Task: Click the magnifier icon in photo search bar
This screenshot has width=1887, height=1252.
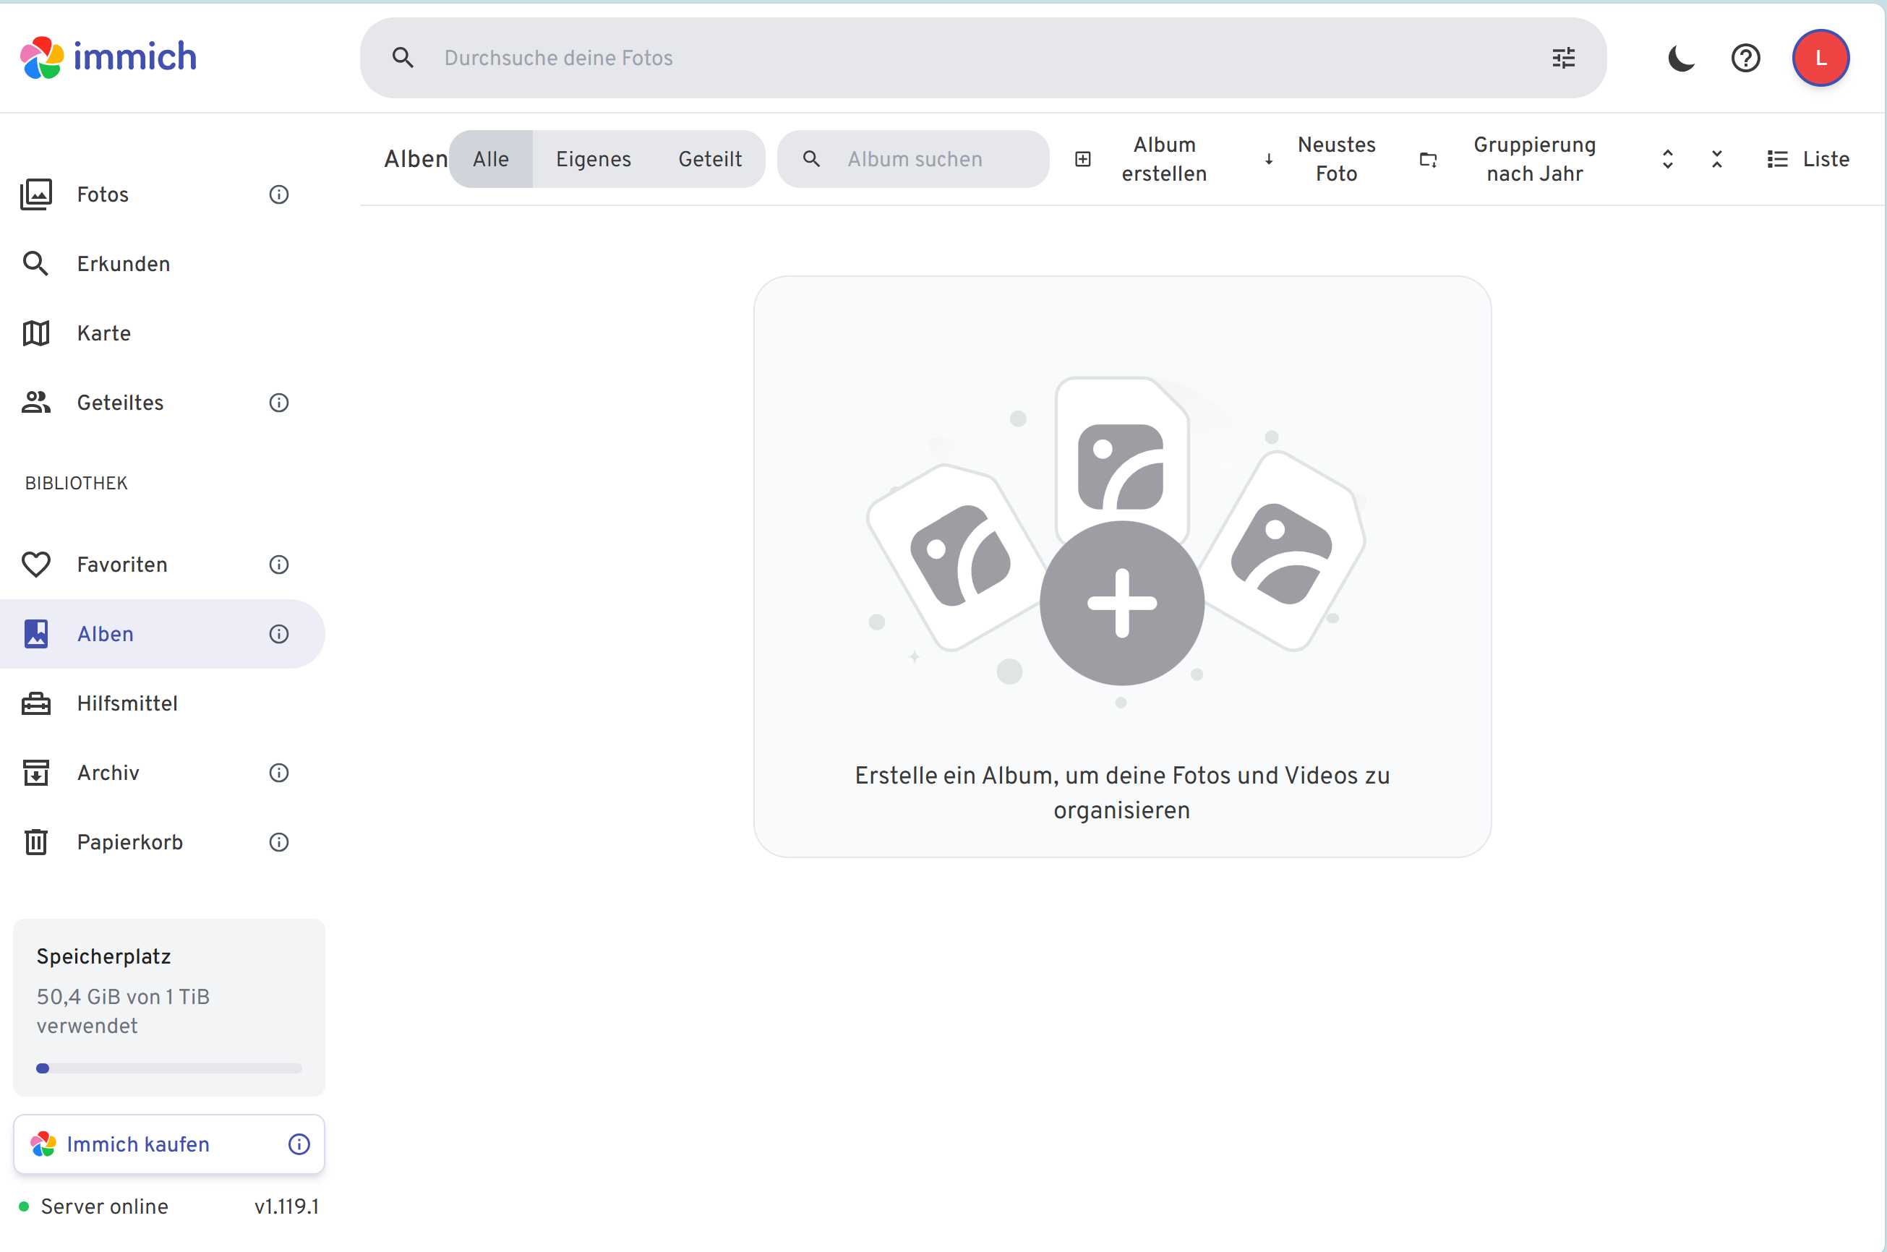Action: click(x=403, y=58)
